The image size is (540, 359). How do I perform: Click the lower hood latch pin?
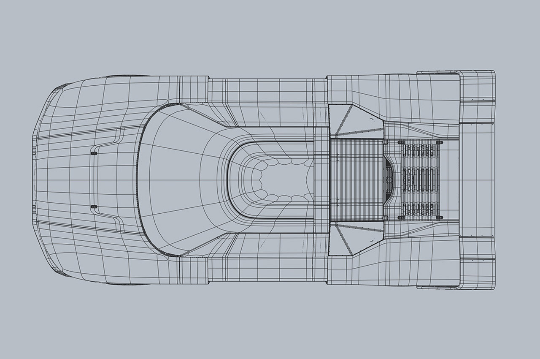pyautogui.click(x=94, y=207)
